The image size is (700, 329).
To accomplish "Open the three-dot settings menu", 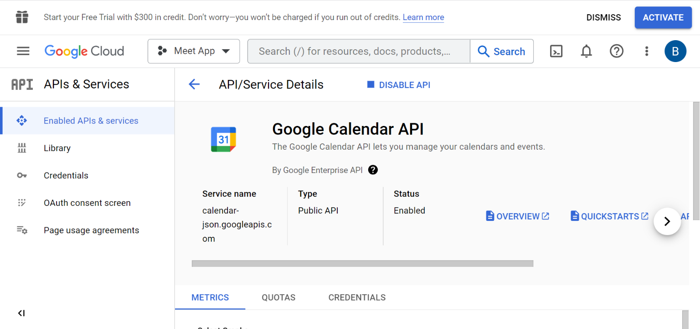I will (646, 51).
